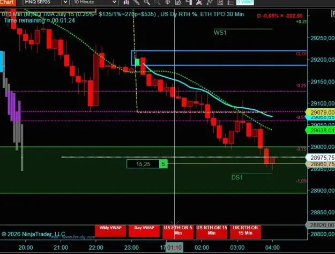Click the red CLOS level label
335x254 pixels.
pyautogui.click(x=301, y=54)
